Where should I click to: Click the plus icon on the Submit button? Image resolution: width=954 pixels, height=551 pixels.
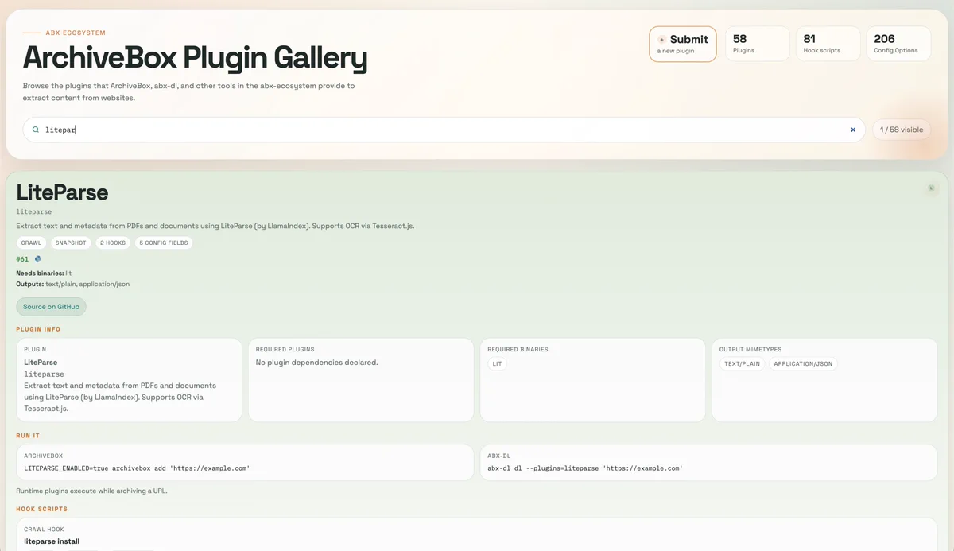point(662,40)
